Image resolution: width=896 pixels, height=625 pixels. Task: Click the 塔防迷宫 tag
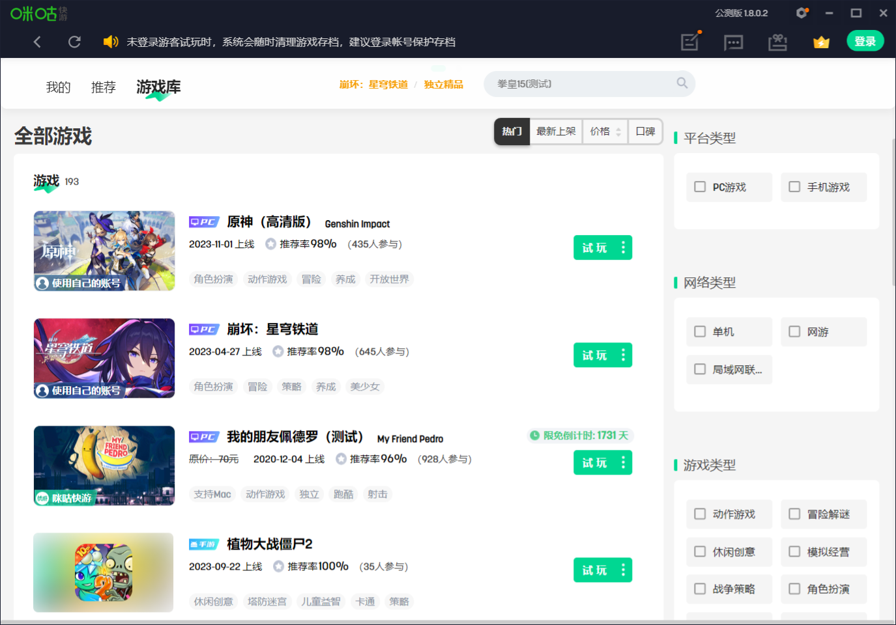[267, 602]
